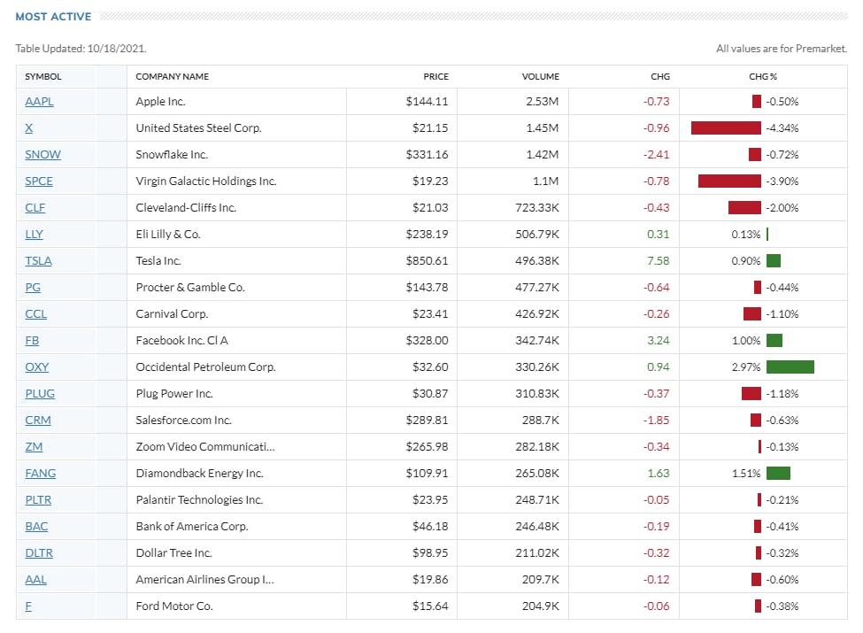Open the LLY ticker link
This screenshot has width=863, height=633.
click(x=35, y=234)
